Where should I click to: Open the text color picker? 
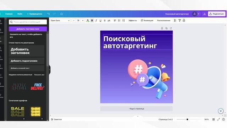click(x=88, y=21)
